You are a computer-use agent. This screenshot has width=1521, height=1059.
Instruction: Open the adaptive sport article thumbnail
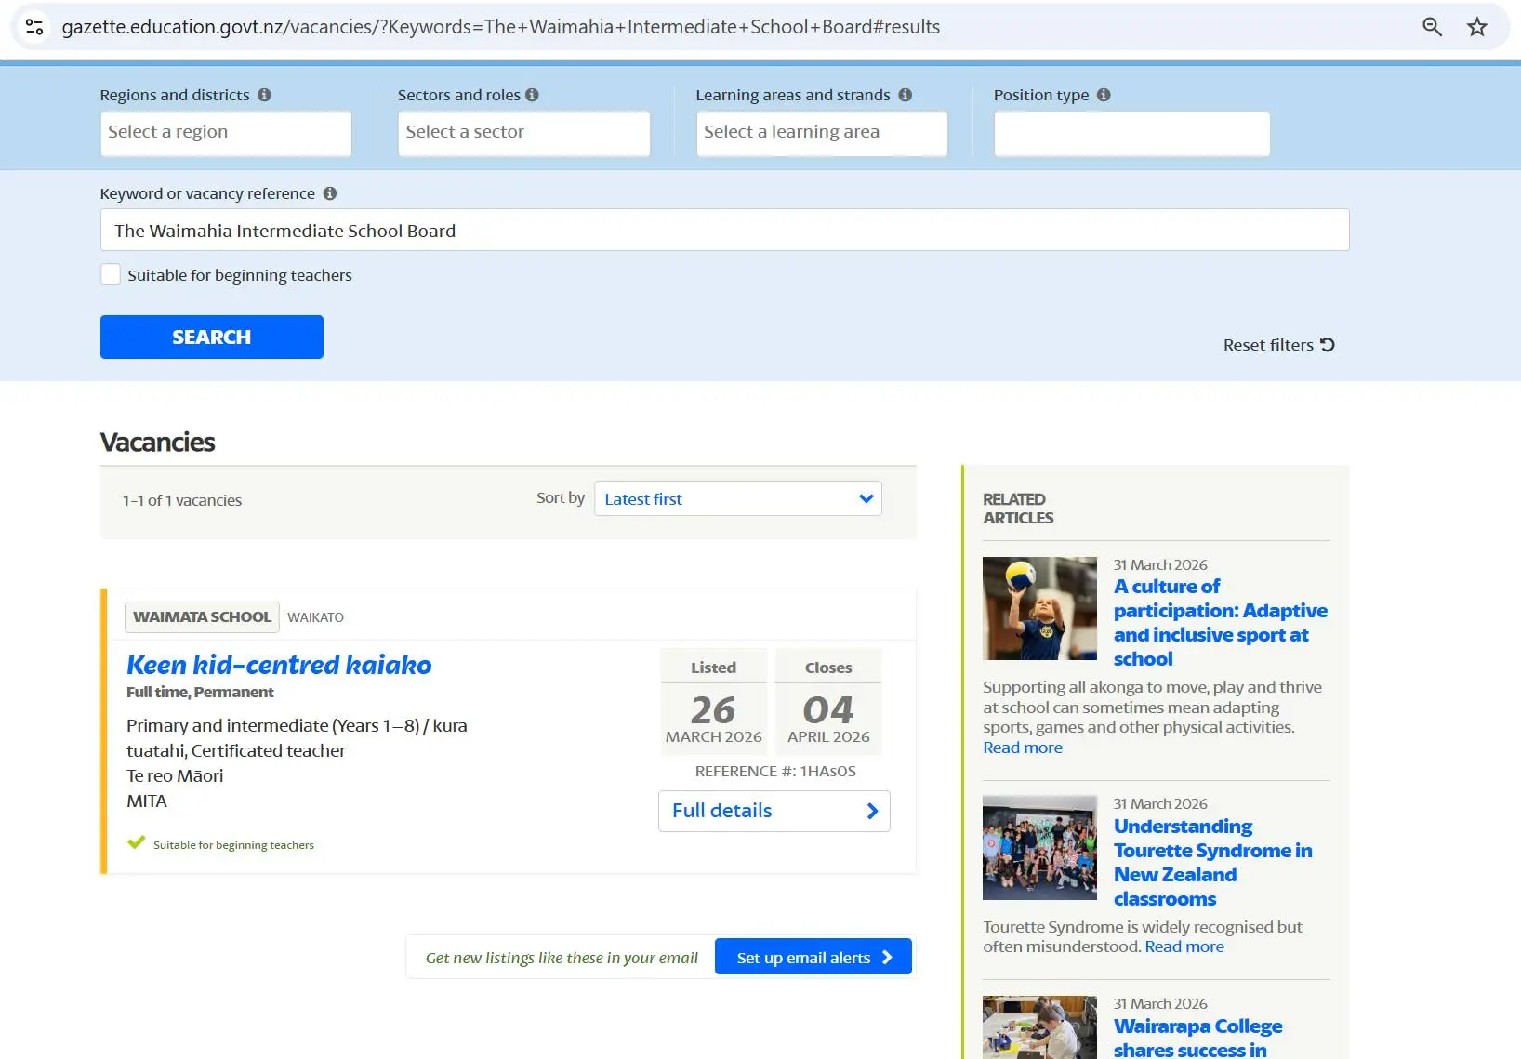[x=1039, y=608]
